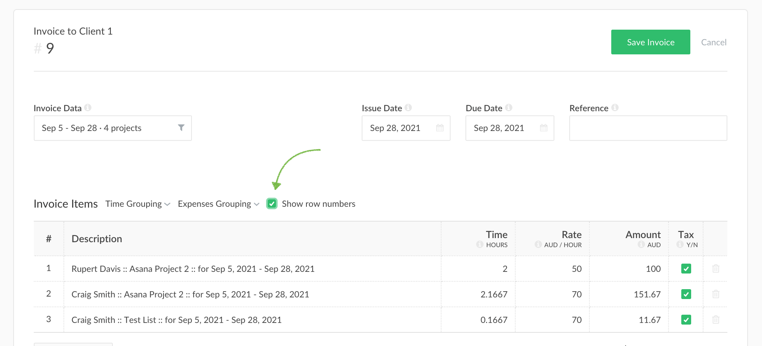Delete the Rupert Davis invoice row
The image size is (762, 346).
click(x=715, y=269)
